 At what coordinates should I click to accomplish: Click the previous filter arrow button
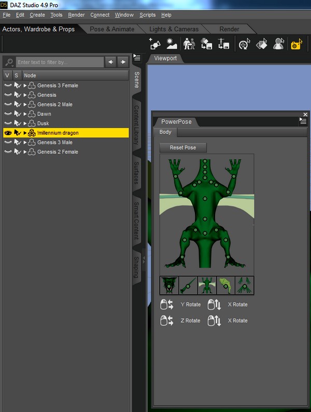(x=111, y=62)
